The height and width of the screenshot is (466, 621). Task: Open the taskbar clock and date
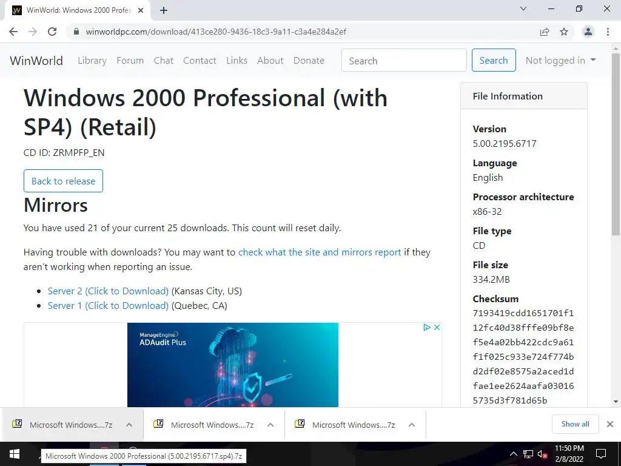pyautogui.click(x=569, y=454)
